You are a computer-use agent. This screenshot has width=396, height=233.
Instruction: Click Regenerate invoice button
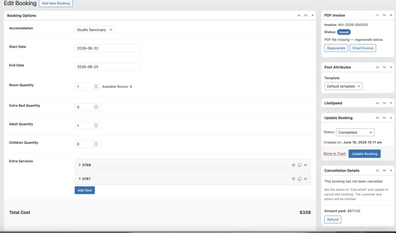point(336,48)
